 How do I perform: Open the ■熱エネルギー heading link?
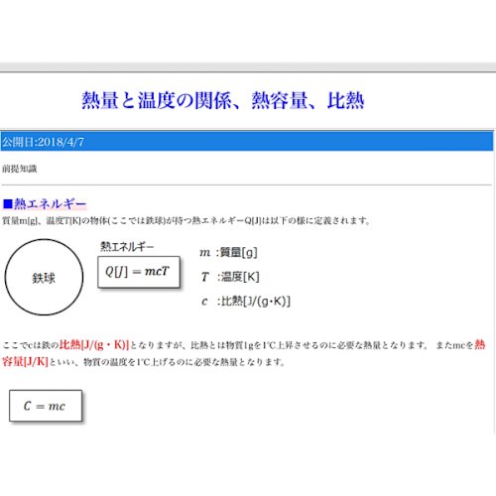(x=45, y=203)
